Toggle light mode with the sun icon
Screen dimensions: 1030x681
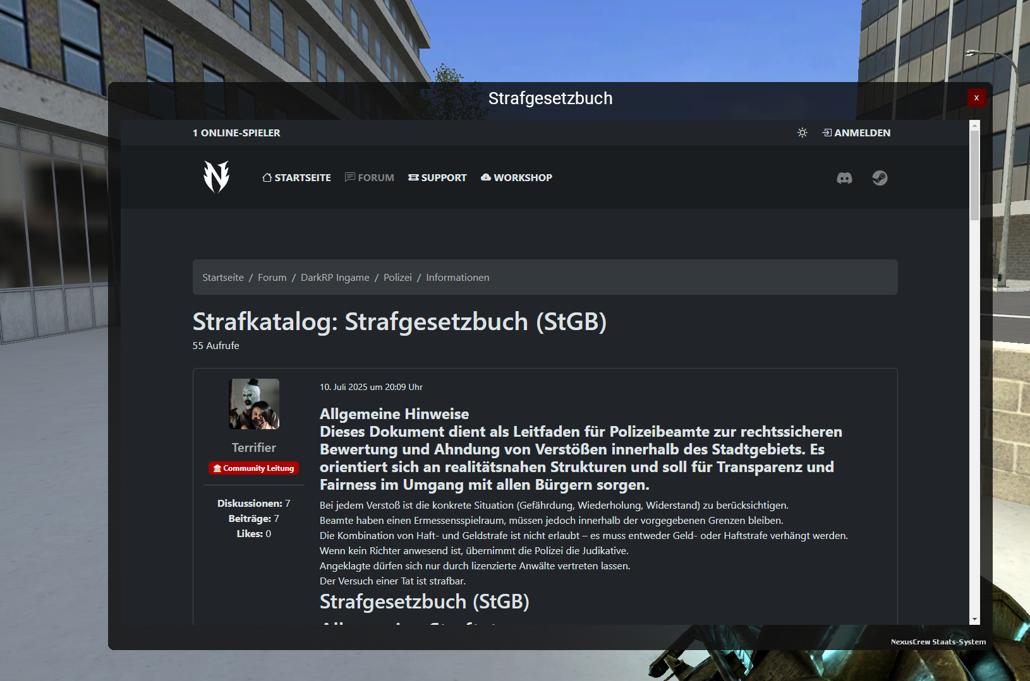point(802,133)
